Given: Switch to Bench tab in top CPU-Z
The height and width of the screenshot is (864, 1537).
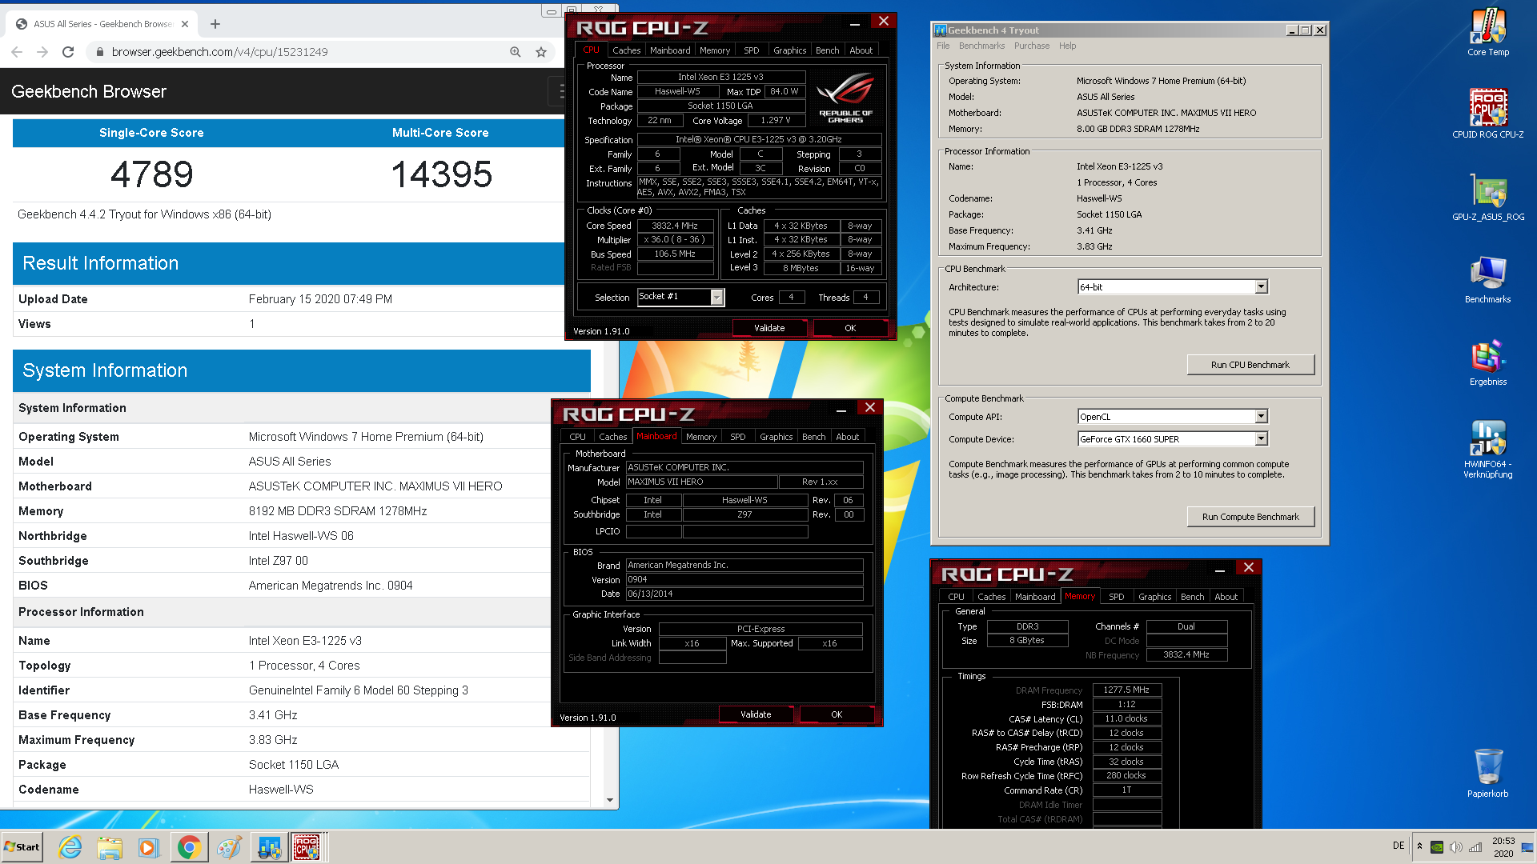Looking at the screenshot, I should pos(827,50).
